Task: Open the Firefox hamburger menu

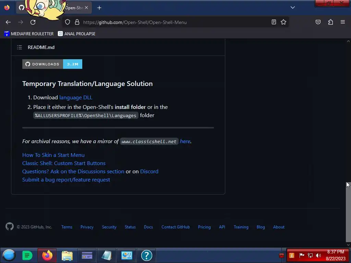Action: [x=343, y=22]
